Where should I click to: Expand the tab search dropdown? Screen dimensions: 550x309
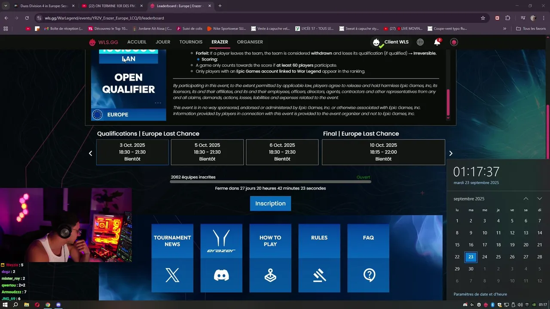6,6
